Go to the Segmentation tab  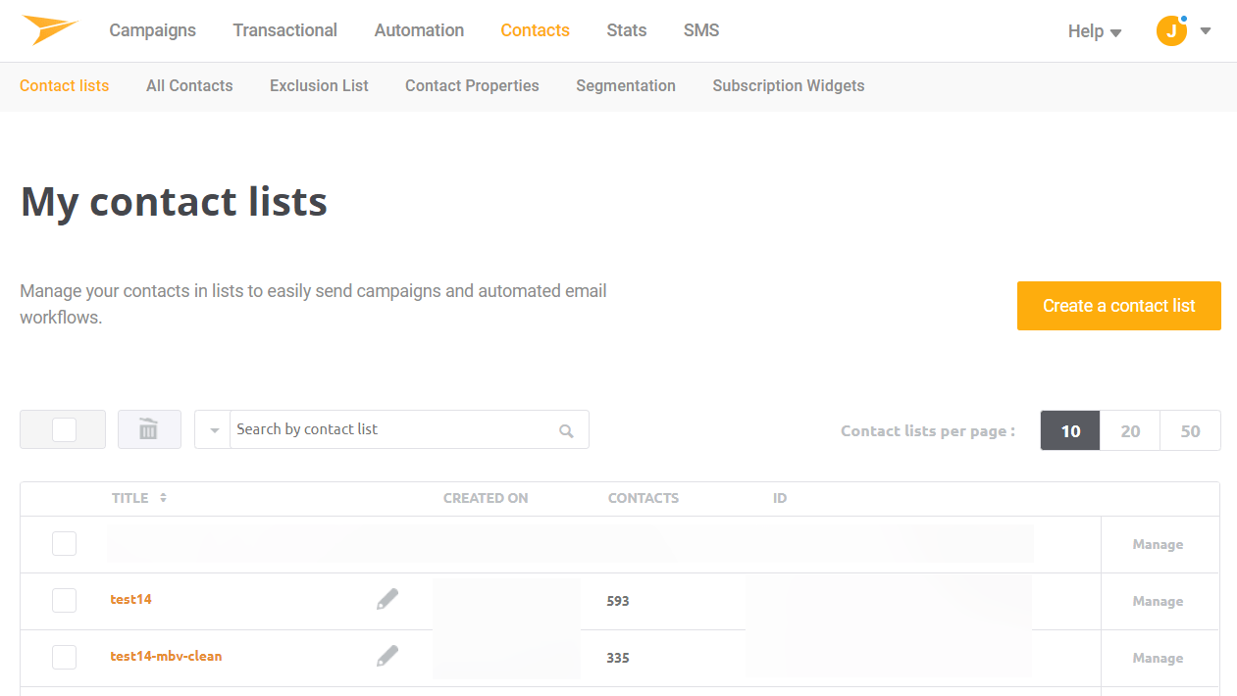pyautogui.click(x=626, y=85)
